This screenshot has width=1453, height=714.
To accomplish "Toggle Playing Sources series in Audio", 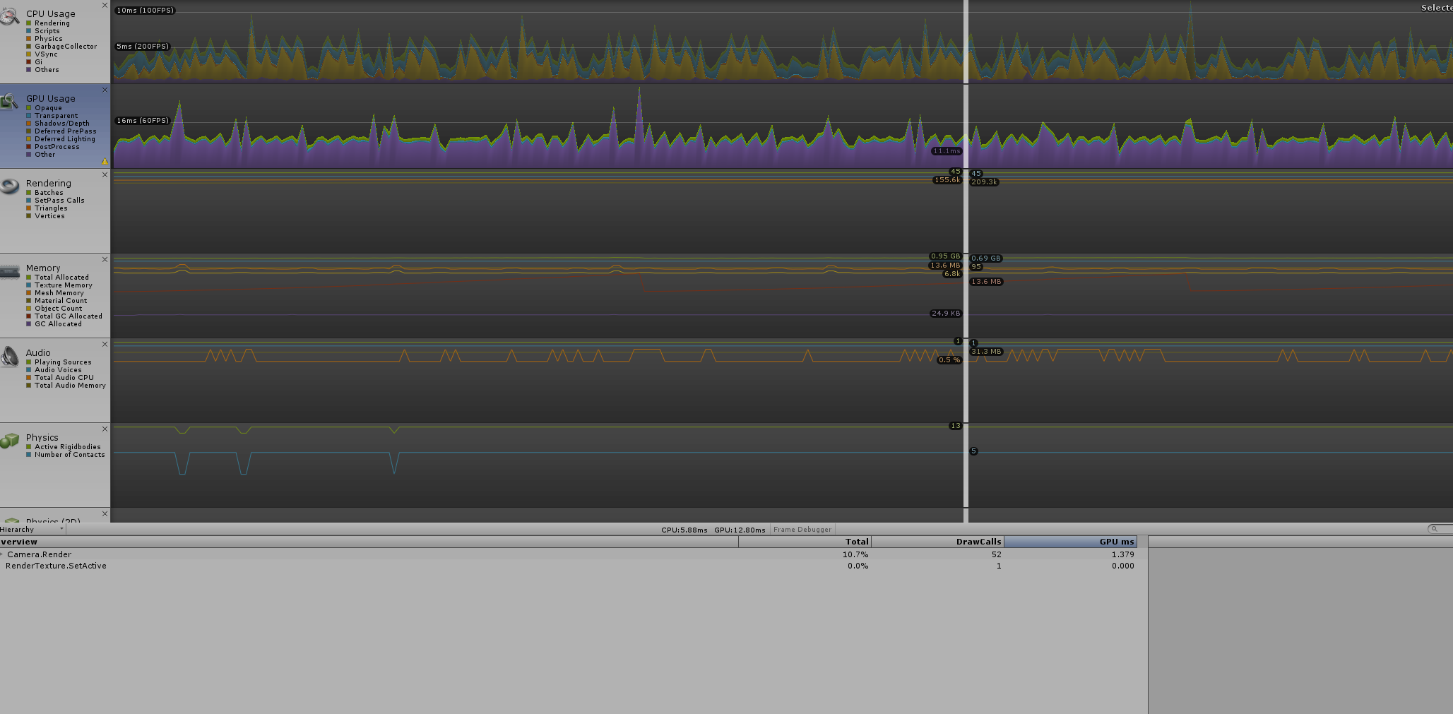I will tap(59, 362).
